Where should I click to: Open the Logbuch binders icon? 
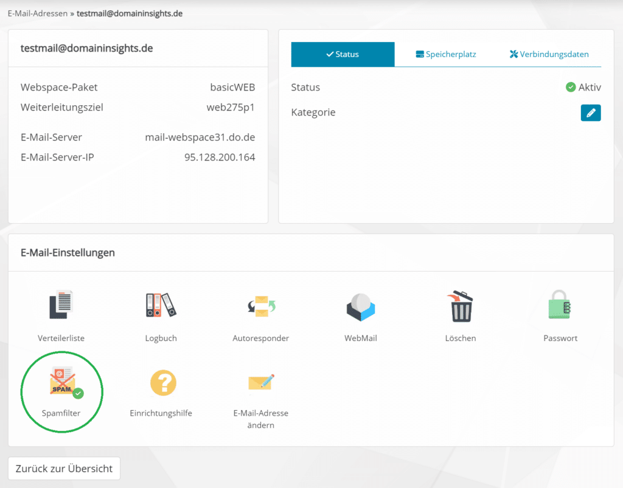(x=161, y=305)
